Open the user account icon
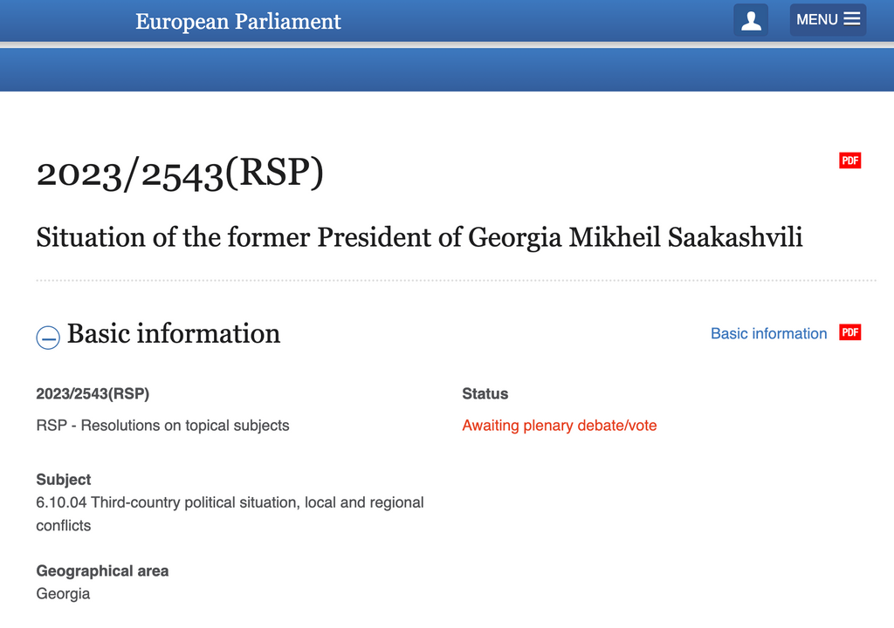894x628 pixels. coord(751,20)
